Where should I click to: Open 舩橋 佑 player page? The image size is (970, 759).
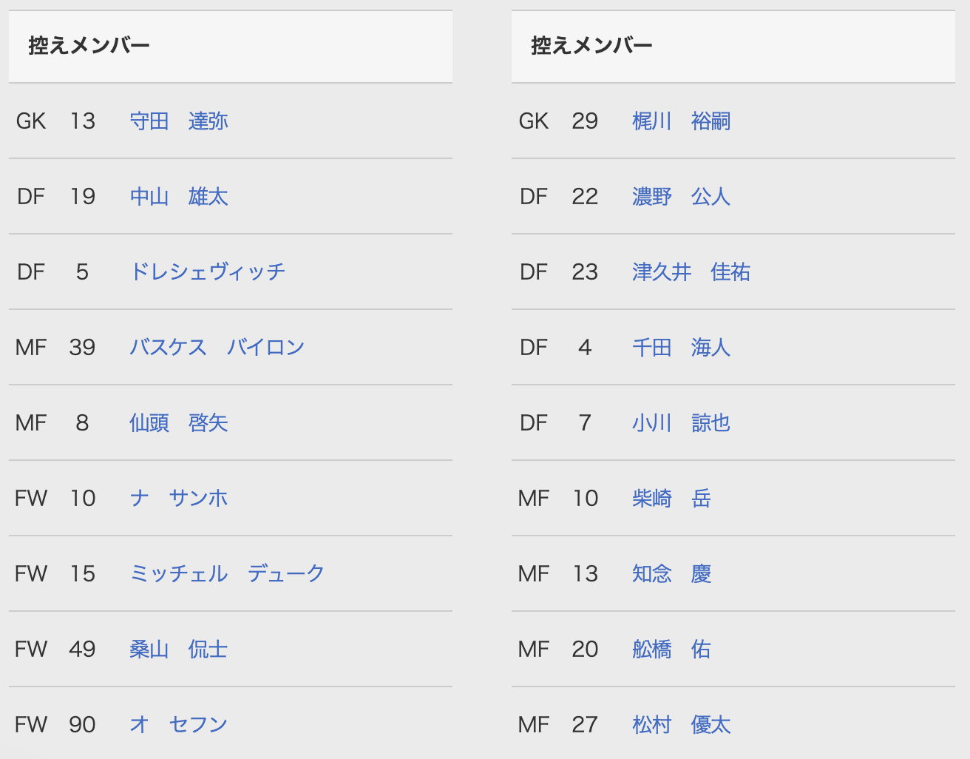pyautogui.click(x=671, y=650)
